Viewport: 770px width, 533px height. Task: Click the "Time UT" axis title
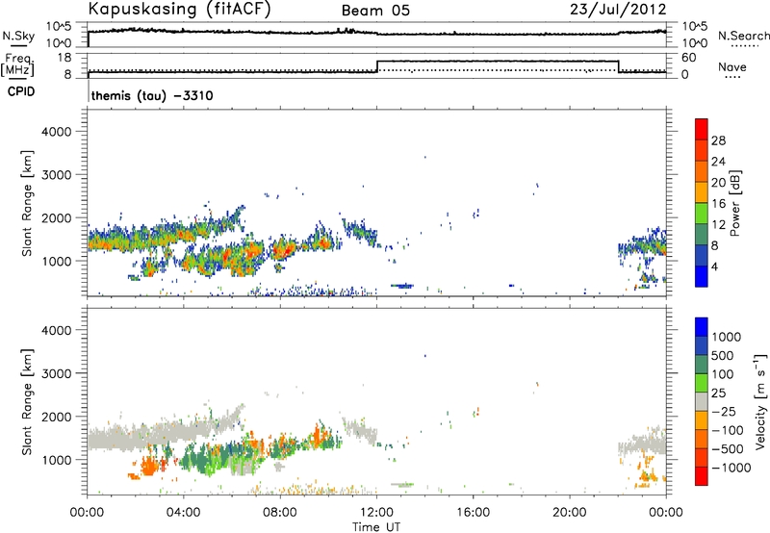tap(376, 527)
